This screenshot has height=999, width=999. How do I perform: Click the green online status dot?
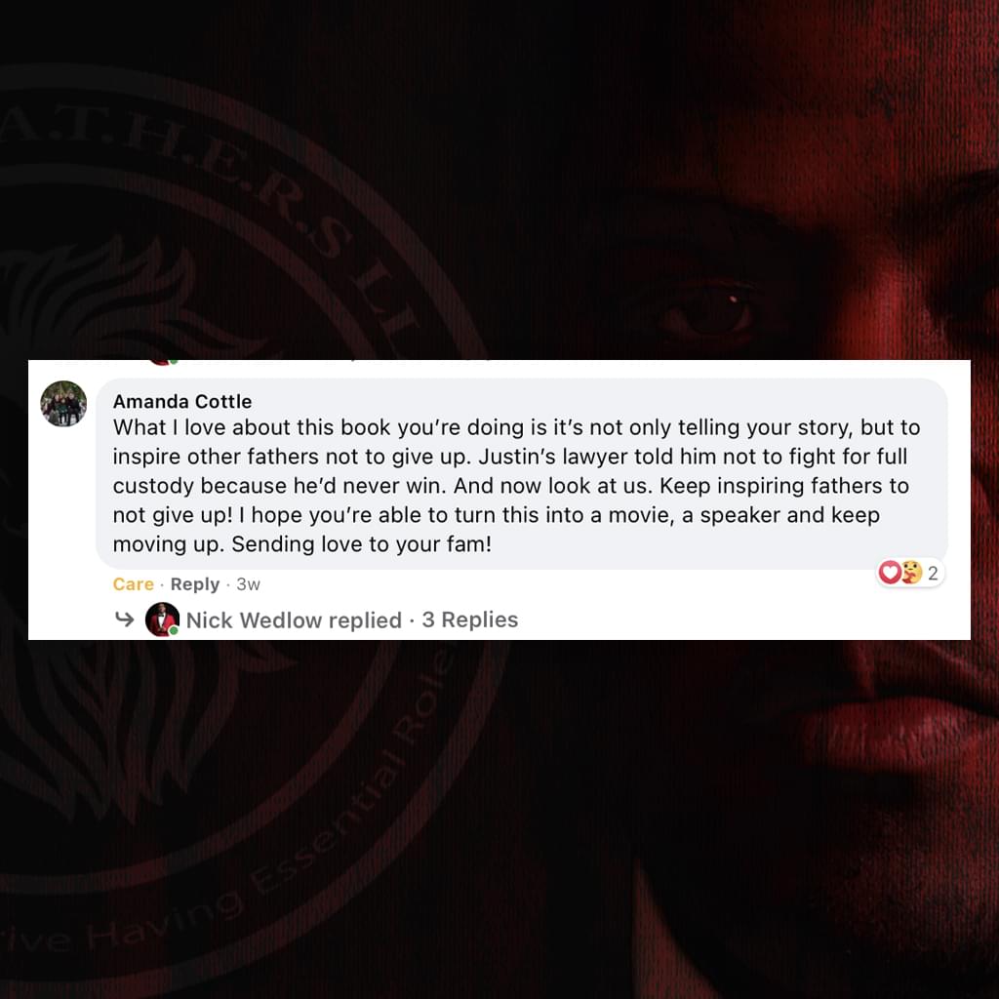(x=174, y=631)
